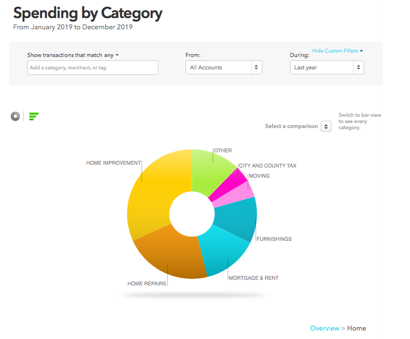Click the HOME IMPROVEMENT chart label
Image resolution: width=410 pixels, height=339 pixels.
point(113,163)
